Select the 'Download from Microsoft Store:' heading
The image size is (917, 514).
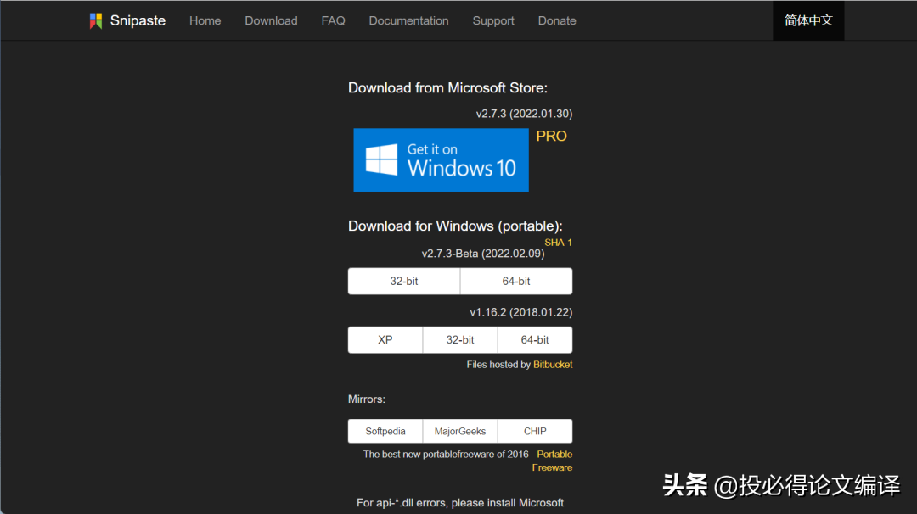448,88
